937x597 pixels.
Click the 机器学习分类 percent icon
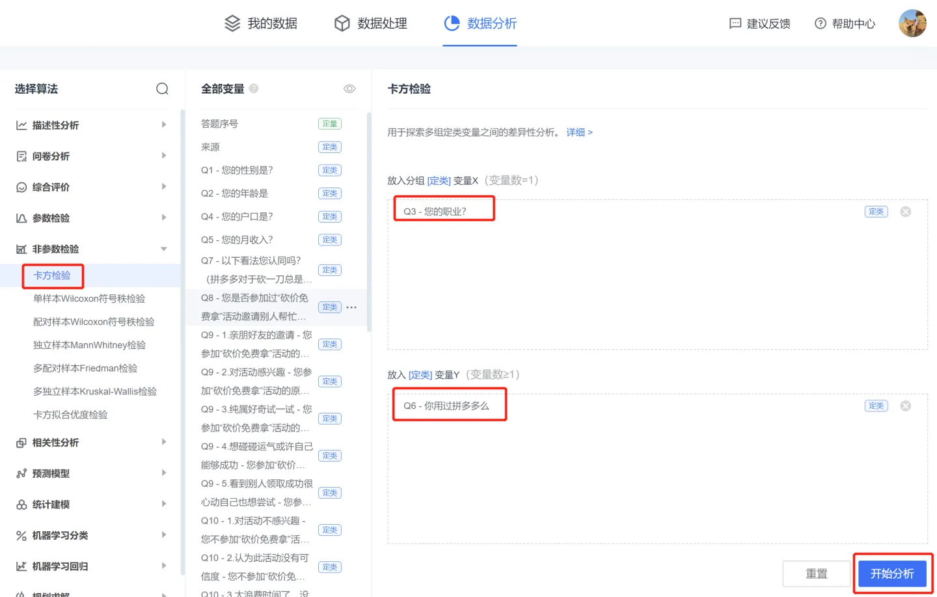pyautogui.click(x=21, y=535)
